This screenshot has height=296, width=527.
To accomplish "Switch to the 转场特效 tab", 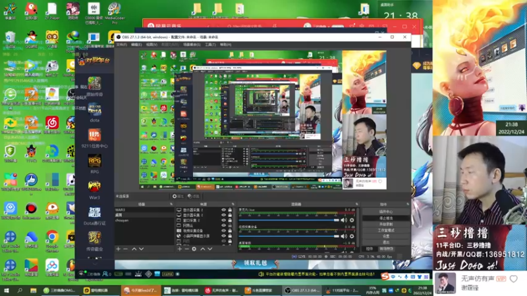I will coord(387,249).
